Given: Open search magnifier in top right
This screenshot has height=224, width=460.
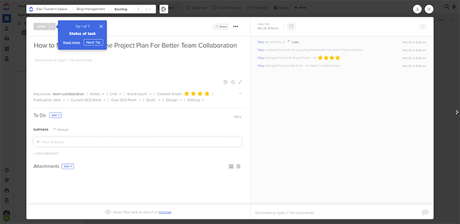Looking at the screenshot, I should point(447,6).
